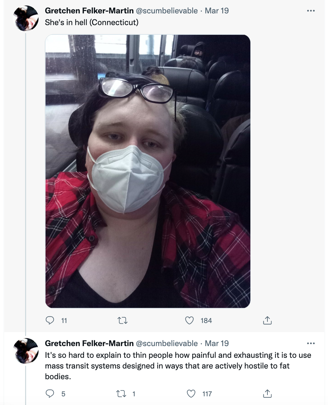Open Mar 19 timestamp of second tweet

pos(217,343)
